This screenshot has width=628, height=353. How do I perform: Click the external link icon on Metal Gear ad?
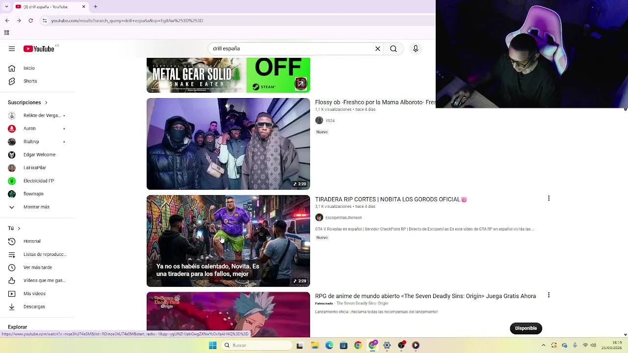click(300, 84)
